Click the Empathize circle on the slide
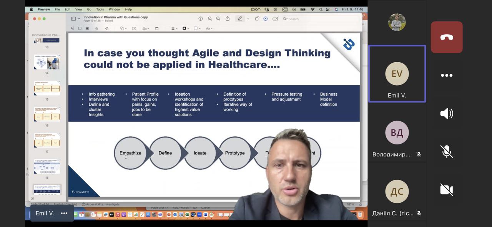Screen dimensions: 492x227 pyautogui.click(x=130, y=153)
